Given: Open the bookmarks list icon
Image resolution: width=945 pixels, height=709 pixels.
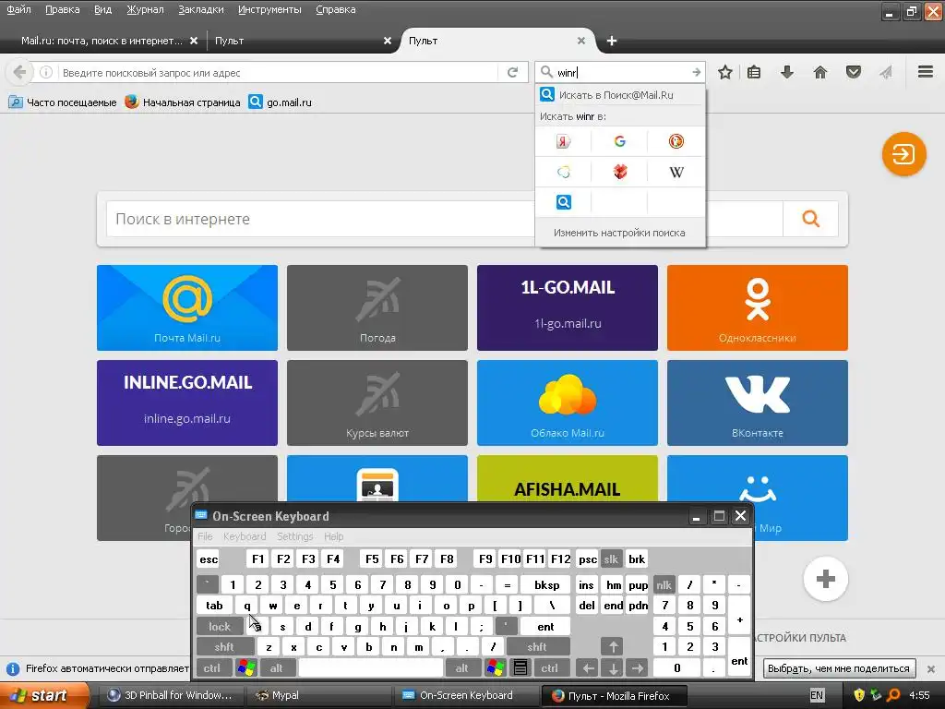Looking at the screenshot, I should point(754,72).
